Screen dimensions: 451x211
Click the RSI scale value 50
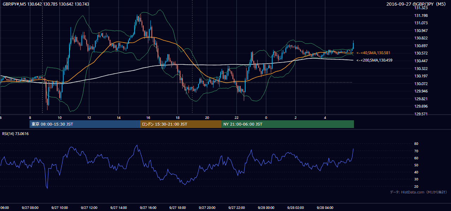(416, 165)
